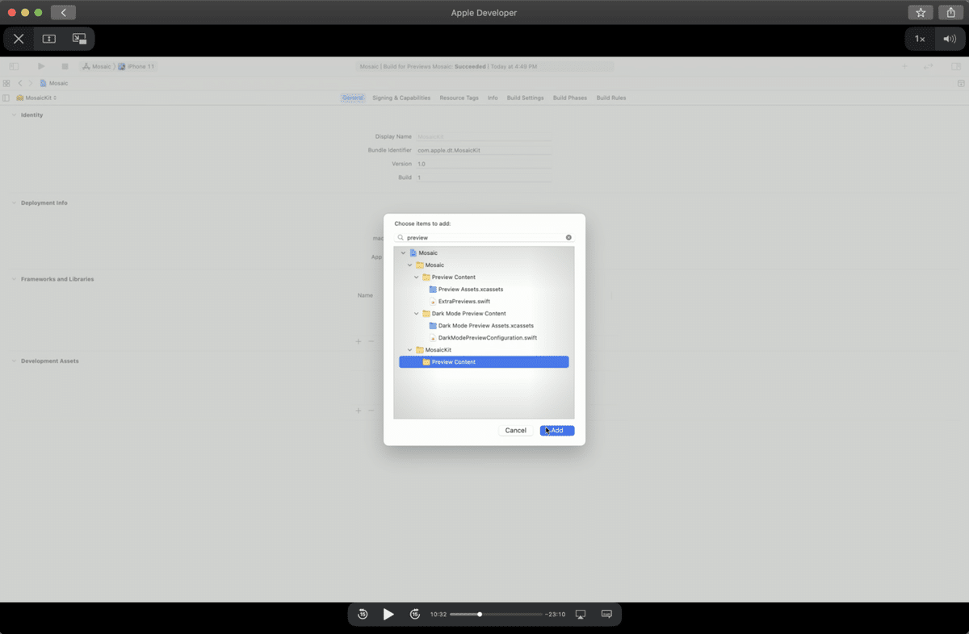Add video to favorites with star
Viewport: 969px width, 634px height.
(921, 12)
